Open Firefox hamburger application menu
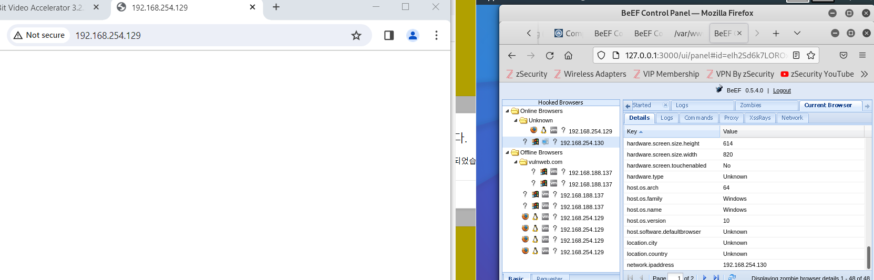Image resolution: width=874 pixels, height=280 pixels. tap(862, 55)
